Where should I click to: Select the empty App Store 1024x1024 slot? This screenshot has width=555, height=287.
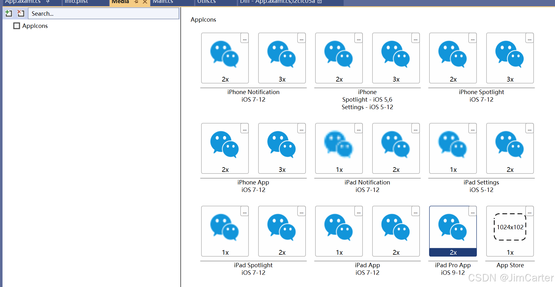point(510,231)
